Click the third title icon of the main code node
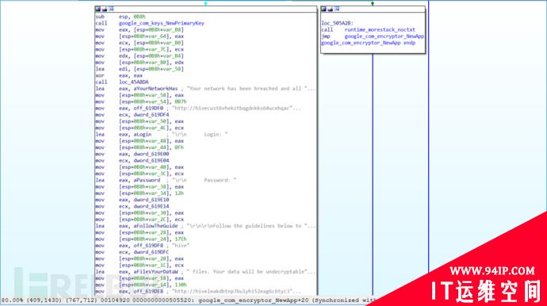The width and height of the screenshot is (547, 306). (x=111, y=9)
